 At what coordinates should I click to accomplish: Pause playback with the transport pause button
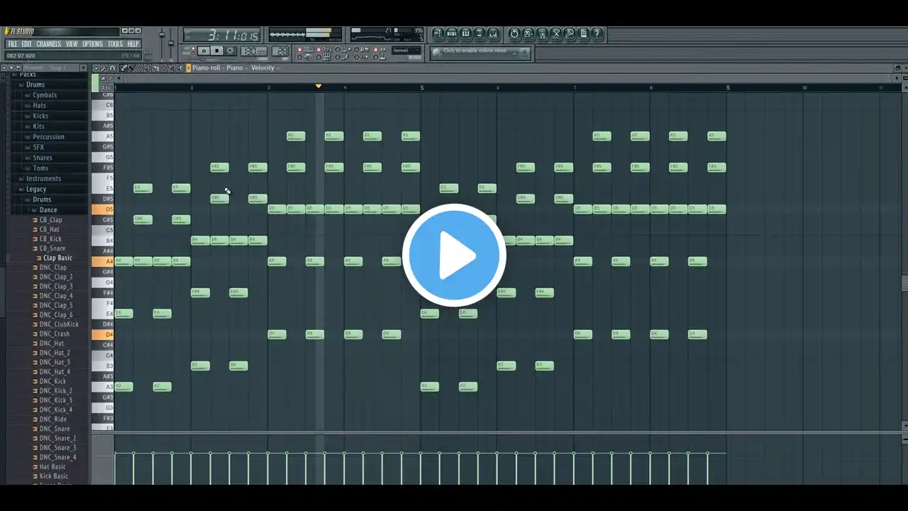204,51
